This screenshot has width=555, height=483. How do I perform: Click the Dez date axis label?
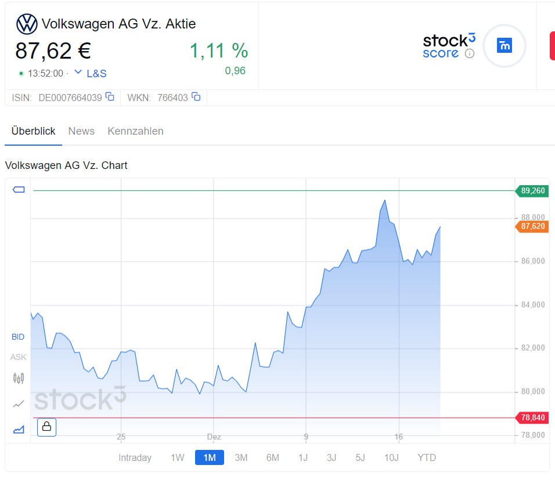click(x=214, y=437)
